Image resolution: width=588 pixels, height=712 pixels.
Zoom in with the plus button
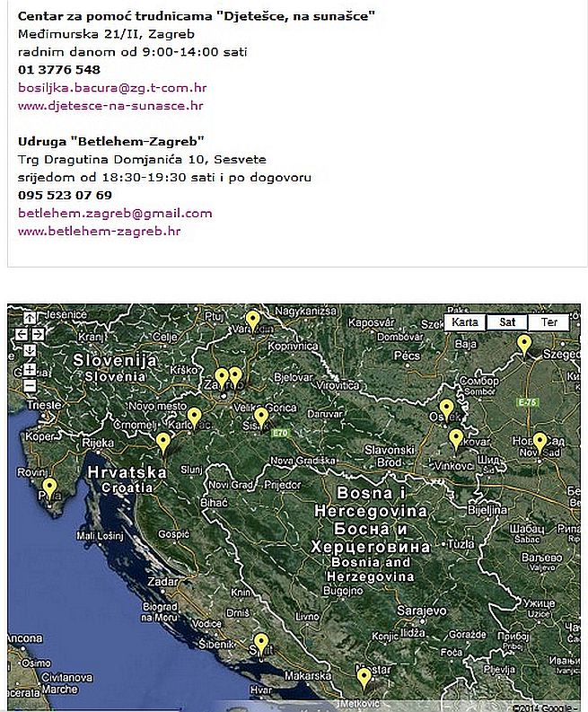30,369
